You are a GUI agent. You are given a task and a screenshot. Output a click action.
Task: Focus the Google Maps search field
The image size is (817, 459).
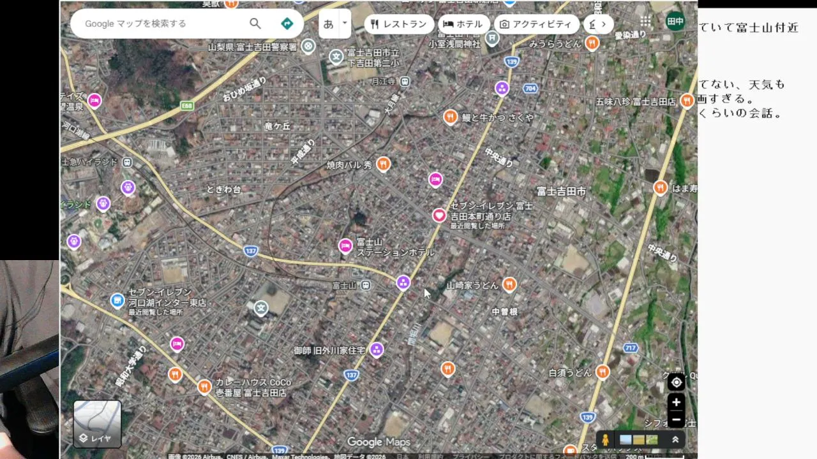click(x=163, y=24)
